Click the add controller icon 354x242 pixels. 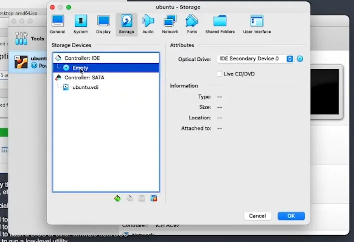coord(117,198)
